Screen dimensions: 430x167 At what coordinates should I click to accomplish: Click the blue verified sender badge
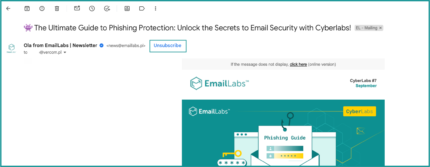point(102,46)
